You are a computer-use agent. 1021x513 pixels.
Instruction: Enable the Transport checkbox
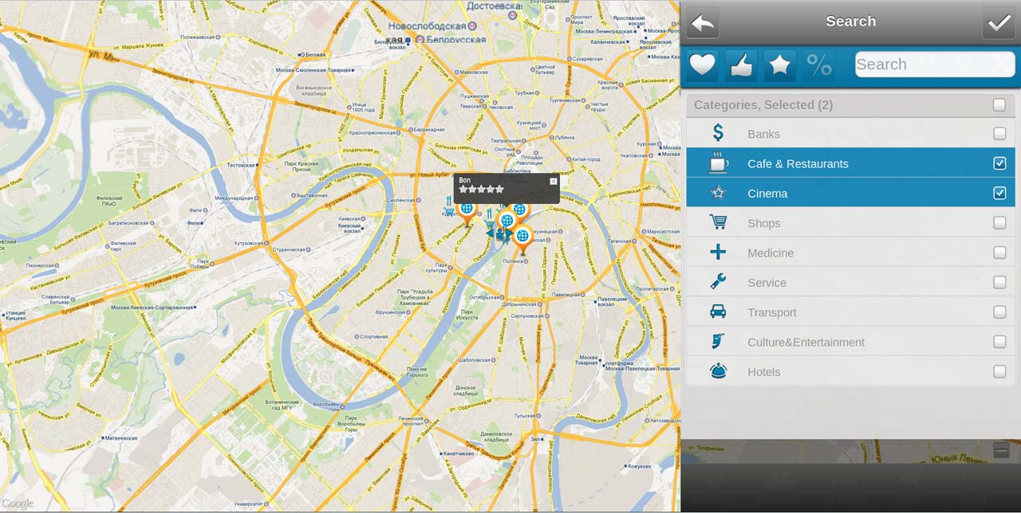pos(999,312)
